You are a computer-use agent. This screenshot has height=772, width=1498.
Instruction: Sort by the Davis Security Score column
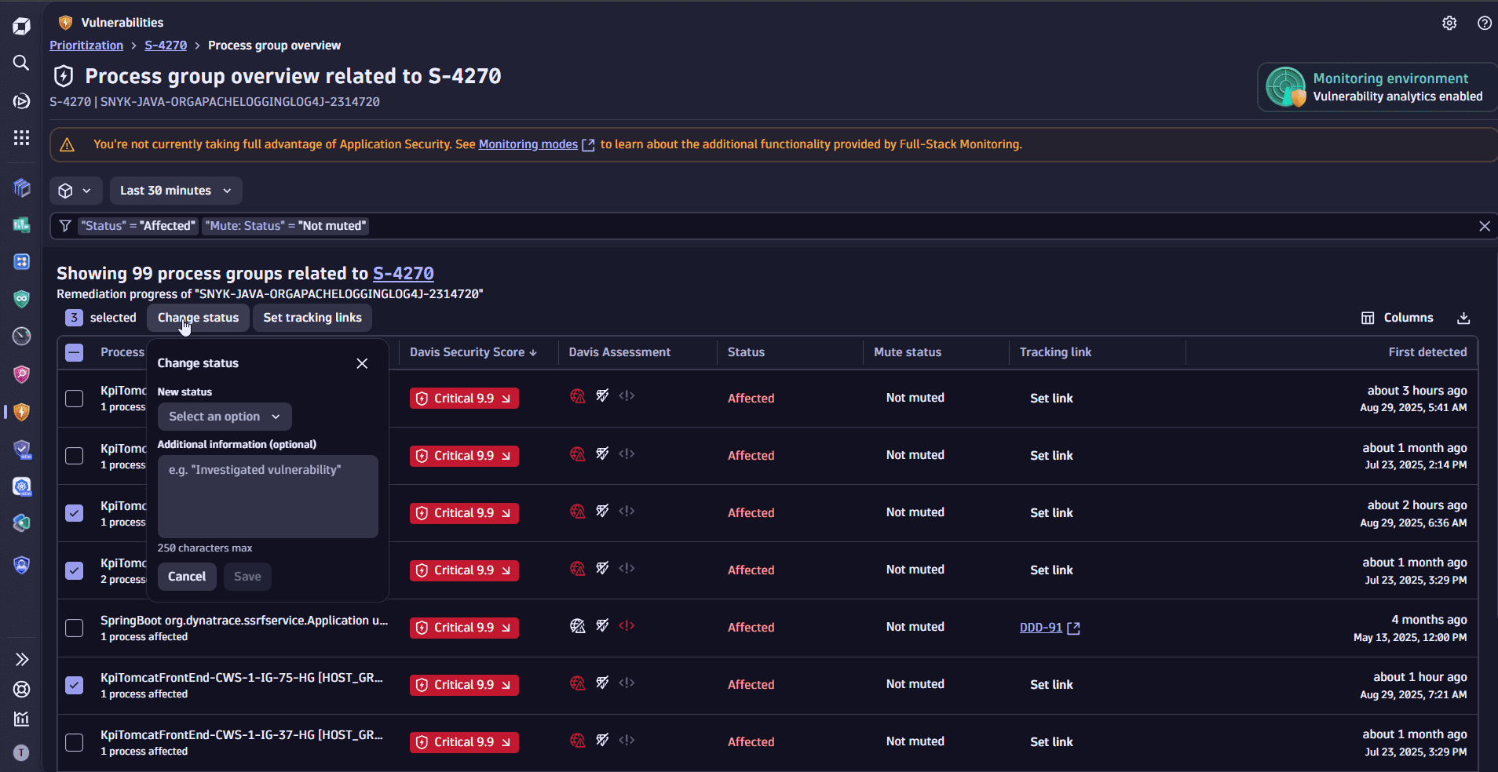[473, 352]
